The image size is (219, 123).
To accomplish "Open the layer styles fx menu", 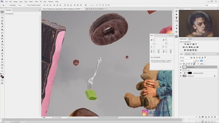I will (199, 117).
